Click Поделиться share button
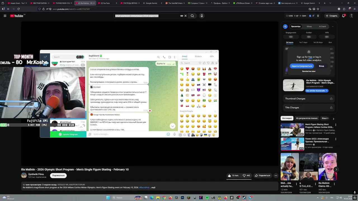358x201 pixels. point(262,176)
